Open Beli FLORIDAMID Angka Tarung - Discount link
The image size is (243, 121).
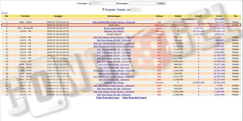click(x=114, y=22)
